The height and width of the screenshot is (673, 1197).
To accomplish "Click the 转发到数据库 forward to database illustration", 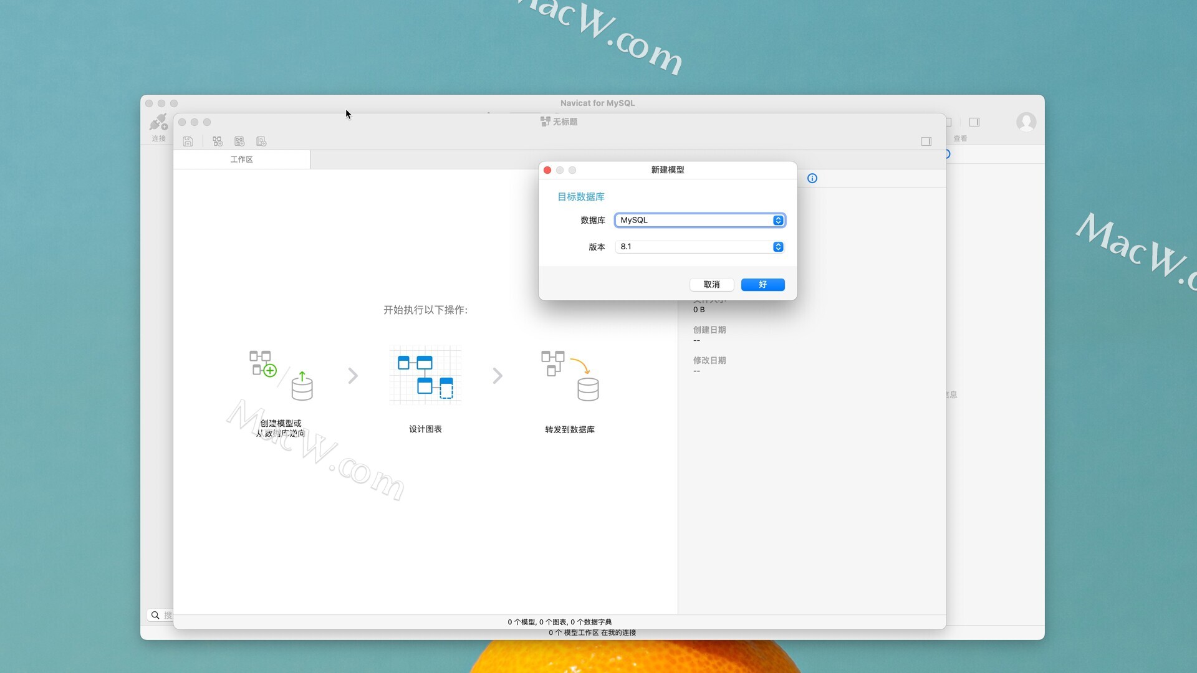I will [570, 375].
